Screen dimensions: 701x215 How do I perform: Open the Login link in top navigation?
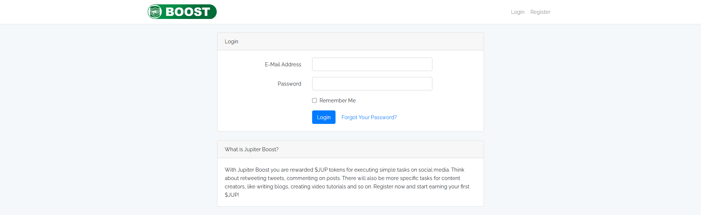pyautogui.click(x=518, y=12)
